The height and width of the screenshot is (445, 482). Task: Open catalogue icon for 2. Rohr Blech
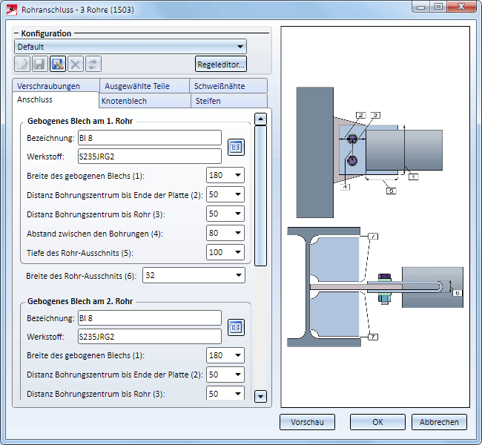pyautogui.click(x=236, y=327)
